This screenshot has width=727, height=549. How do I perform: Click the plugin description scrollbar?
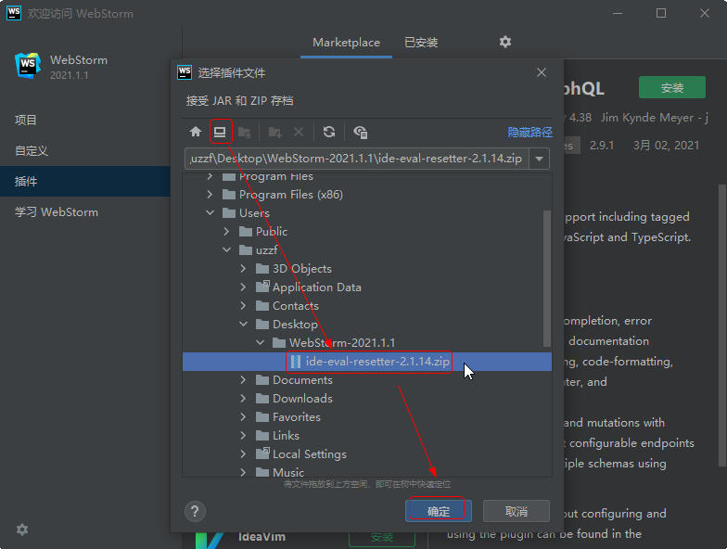pyautogui.click(x=722, y=325)
